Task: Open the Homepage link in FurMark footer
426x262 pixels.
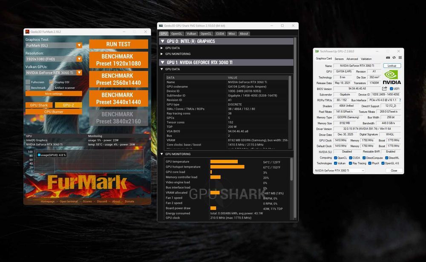Action: (48, 201)
